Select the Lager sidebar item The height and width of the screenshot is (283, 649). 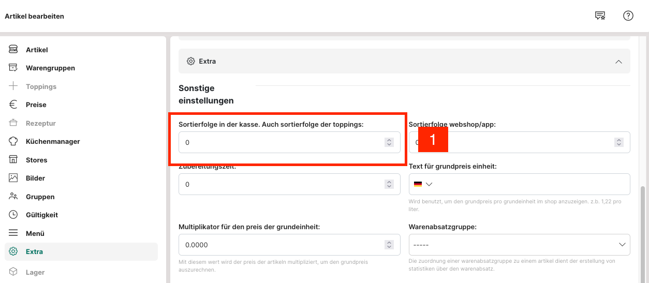35,272
